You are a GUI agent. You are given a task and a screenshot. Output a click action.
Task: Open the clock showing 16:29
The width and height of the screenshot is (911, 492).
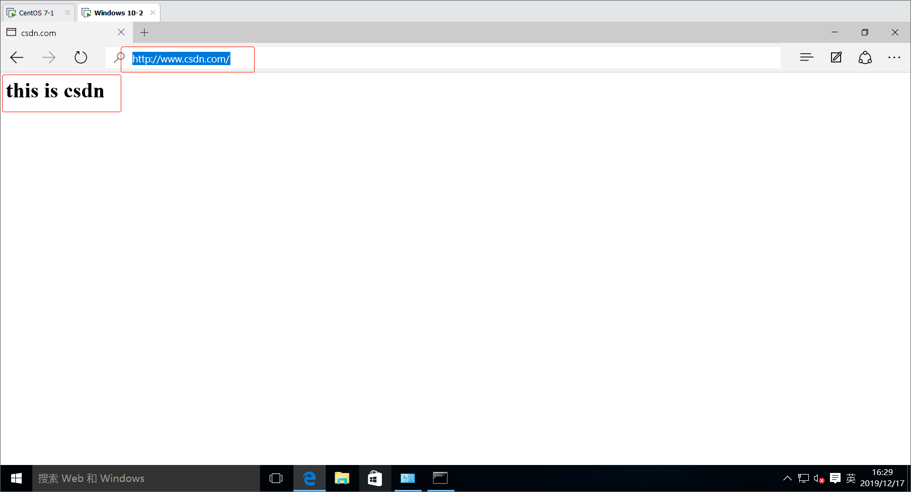[x=882, y=478]
